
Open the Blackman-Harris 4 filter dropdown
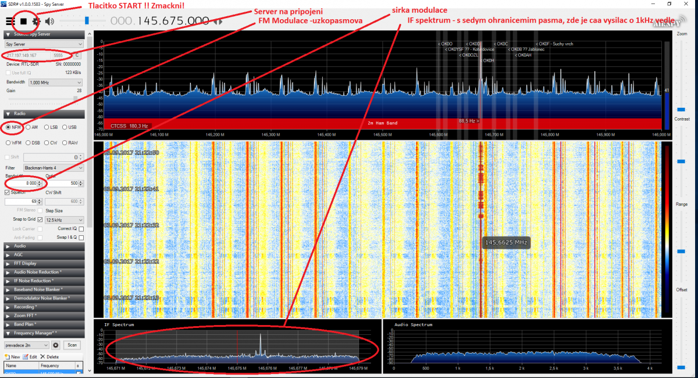[57, 168]
